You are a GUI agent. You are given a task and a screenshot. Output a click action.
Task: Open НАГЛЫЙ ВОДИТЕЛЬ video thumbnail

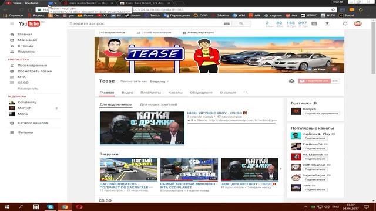click(129, 169)
